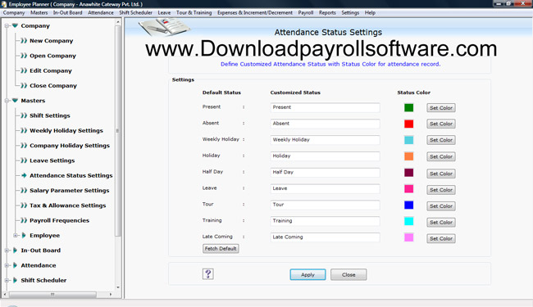Open Expenses & Increment/Decrement menu
The image size is (533, 307).
pyautogui.click(x=255, y=12)
